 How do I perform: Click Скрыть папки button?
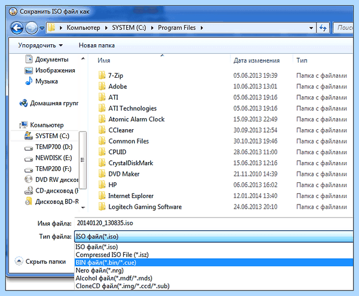click(x=40, y=261)
